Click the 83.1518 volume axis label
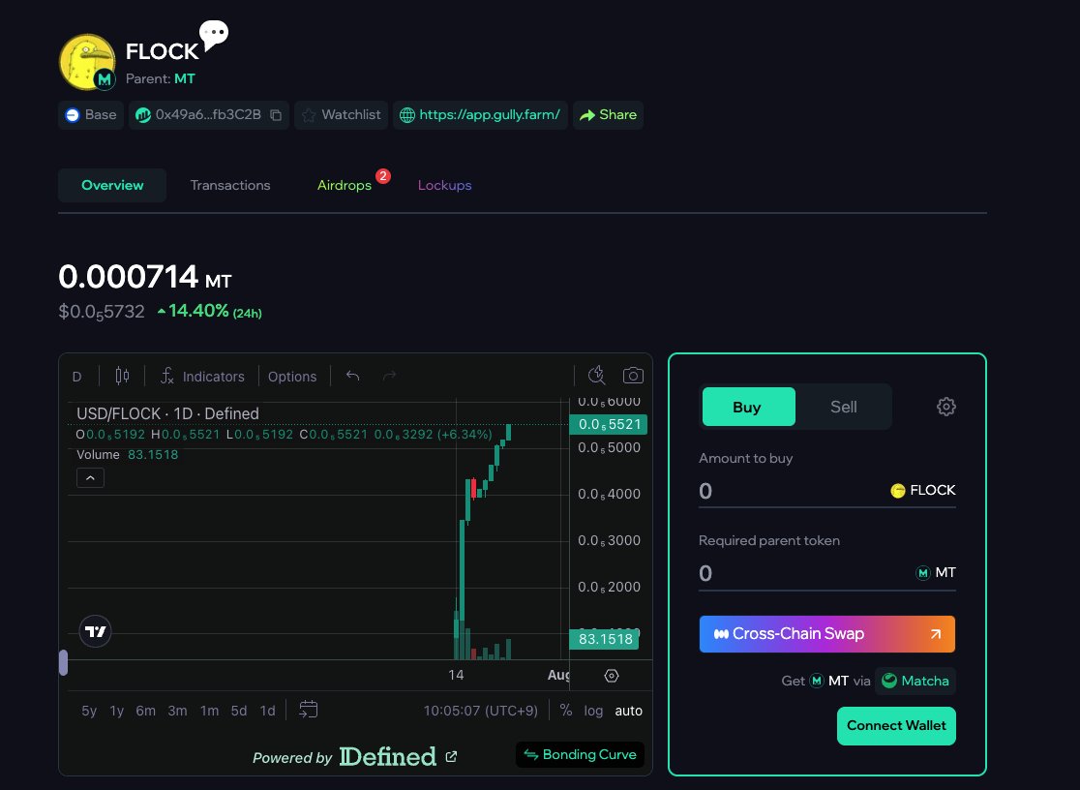This screenshot has width=1080, height=790. (605, 639)
